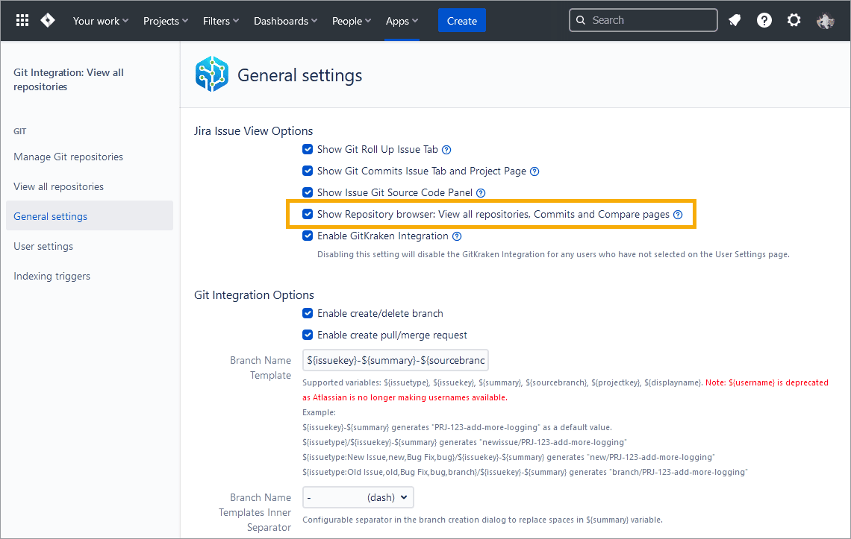851x539 pixels.
Task: Open Manage Git repositories in sidebar
Action: pyautogui.click(x=68, y=157)
